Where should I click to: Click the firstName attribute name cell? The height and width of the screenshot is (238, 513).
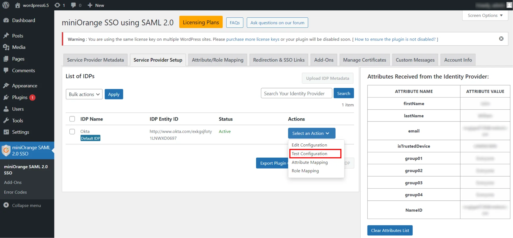coord(414,104)
